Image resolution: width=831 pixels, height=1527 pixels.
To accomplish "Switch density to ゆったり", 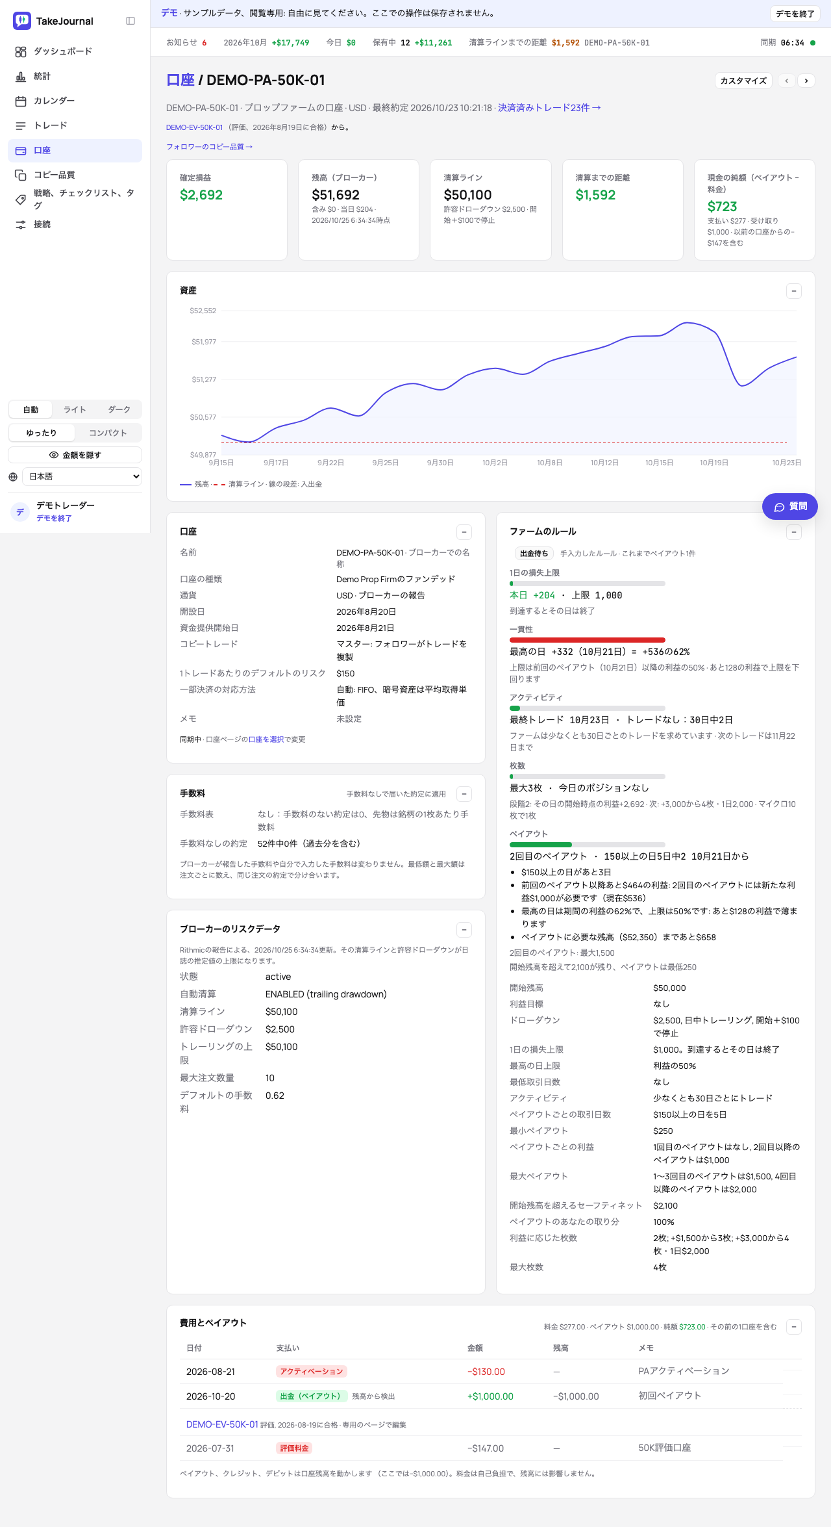I will tap(42, 433).
